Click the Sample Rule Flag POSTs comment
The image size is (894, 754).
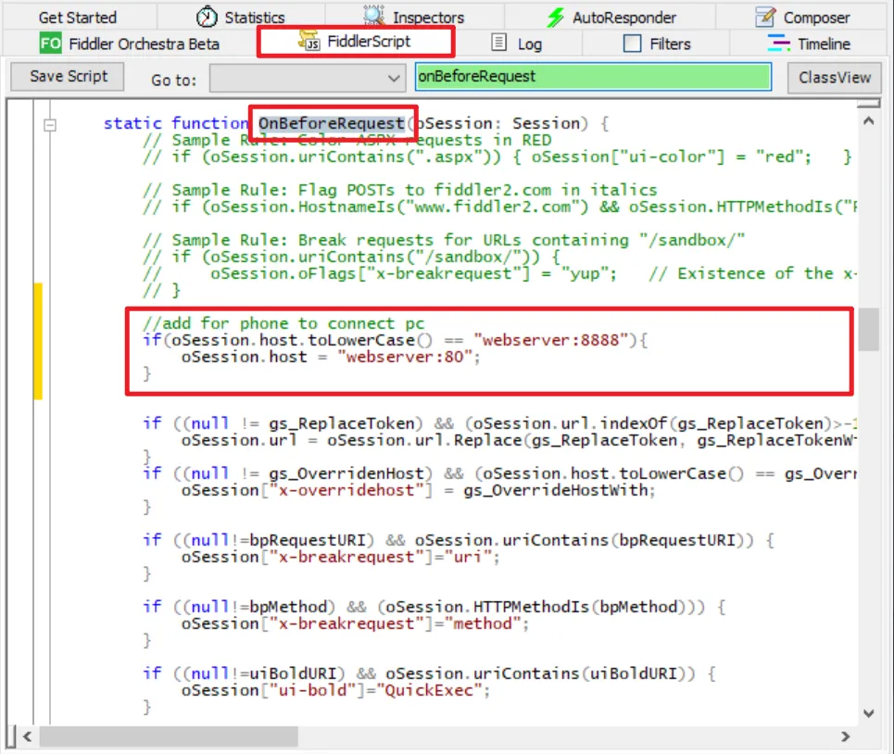point(400,190)
